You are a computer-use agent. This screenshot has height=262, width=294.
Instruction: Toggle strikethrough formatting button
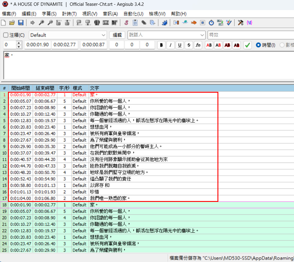coord(189,45)
